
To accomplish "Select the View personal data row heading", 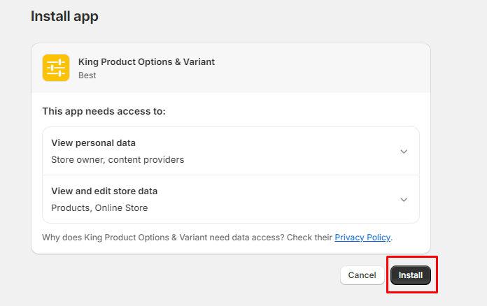I will (x=93, y=143).
